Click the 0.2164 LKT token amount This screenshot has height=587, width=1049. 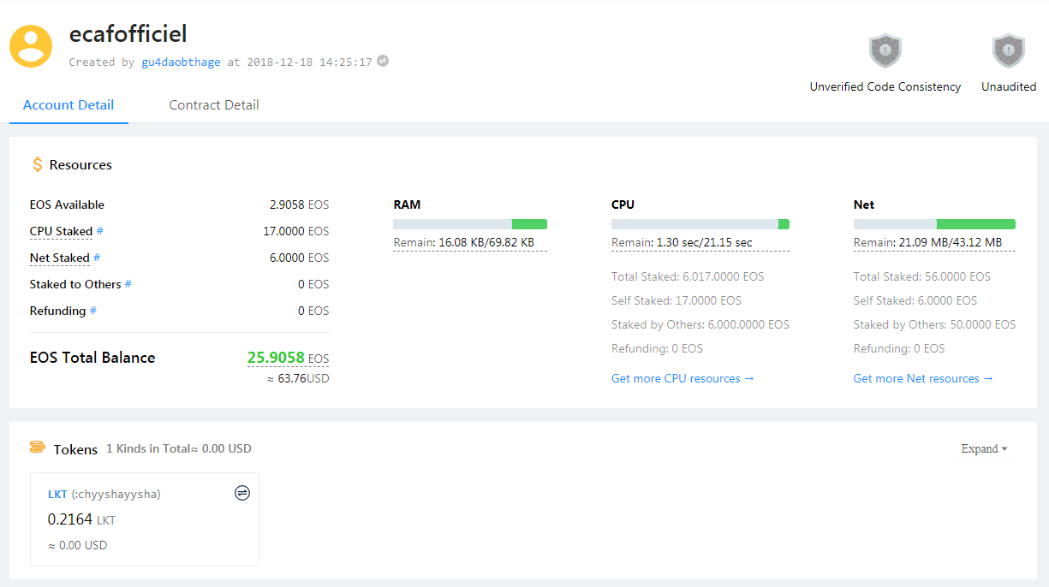pos(81,519)
